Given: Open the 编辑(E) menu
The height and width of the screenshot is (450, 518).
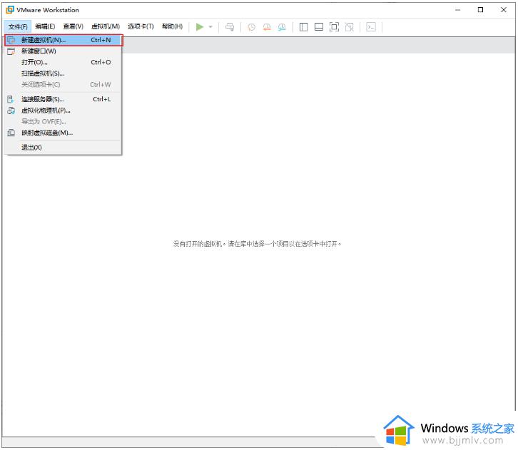Looking at the screenshot, I should [x=45, y=26].
